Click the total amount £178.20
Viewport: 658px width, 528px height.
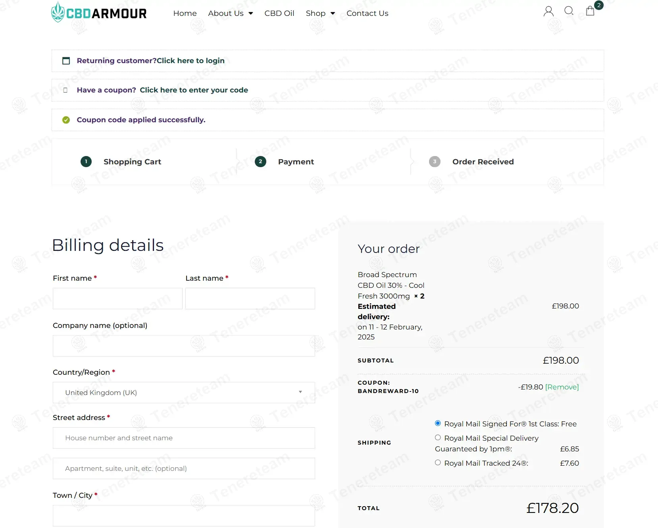point(552,508)
